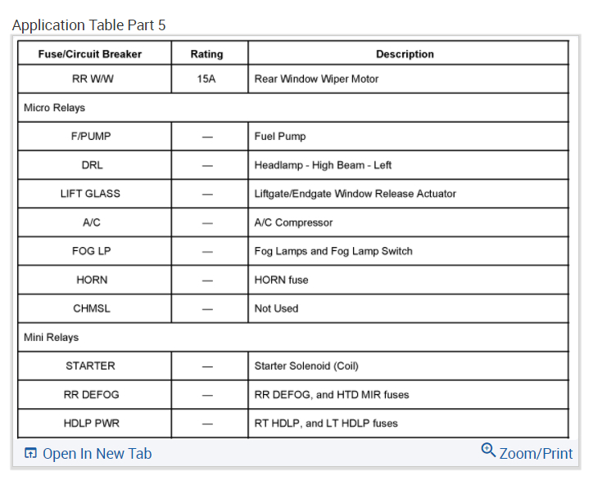Viewport: 607px width, 498px height.
Task: Click the 'Fuel Pump' description
Action: point(280,137)
